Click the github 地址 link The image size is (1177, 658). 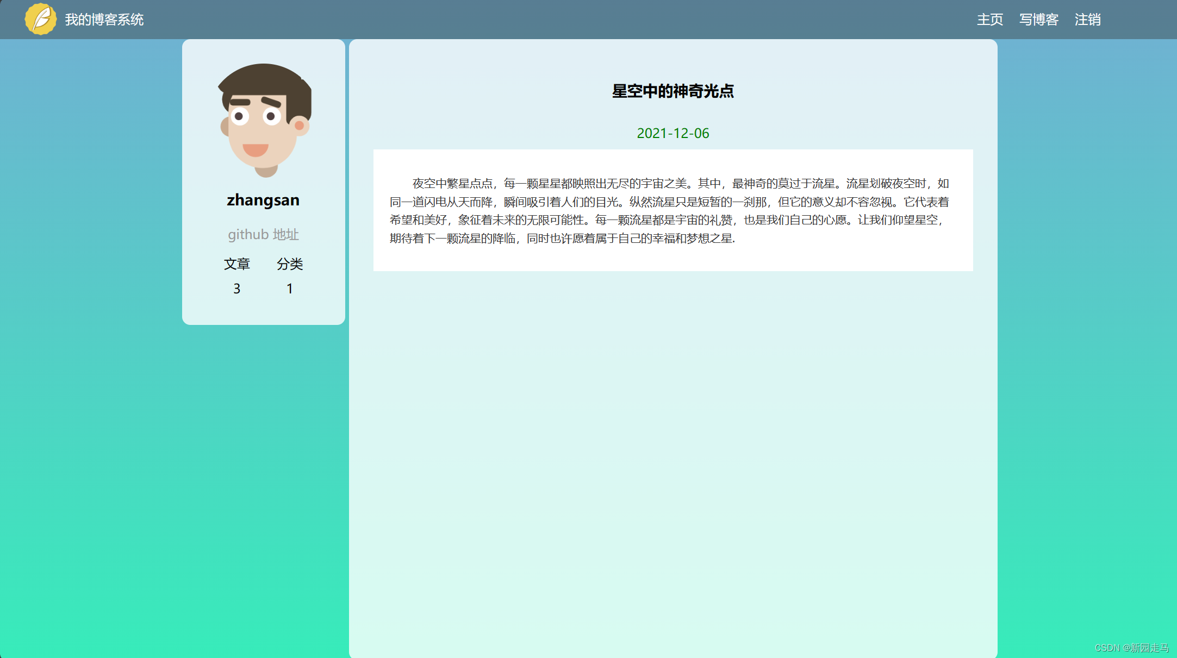(263, 235)
